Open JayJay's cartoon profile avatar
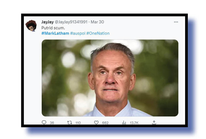 [x=31, y=26]
